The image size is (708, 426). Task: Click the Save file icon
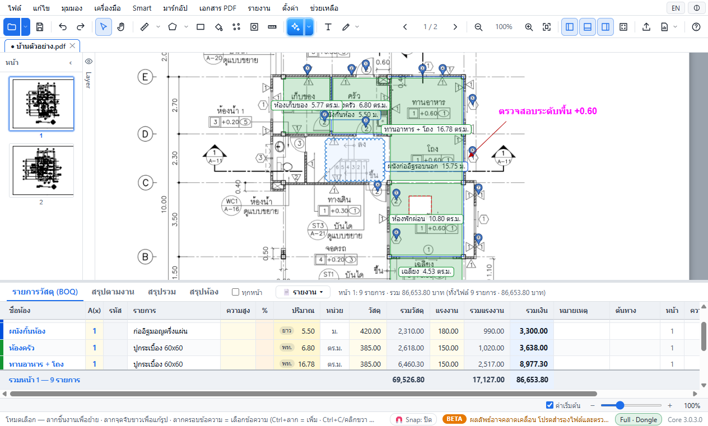[40, 27]
